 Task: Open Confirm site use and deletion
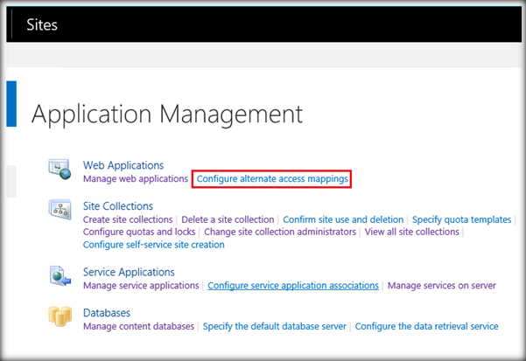coord(343,219)
